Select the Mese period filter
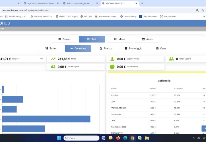206x142 pixels. pos(120,39)
